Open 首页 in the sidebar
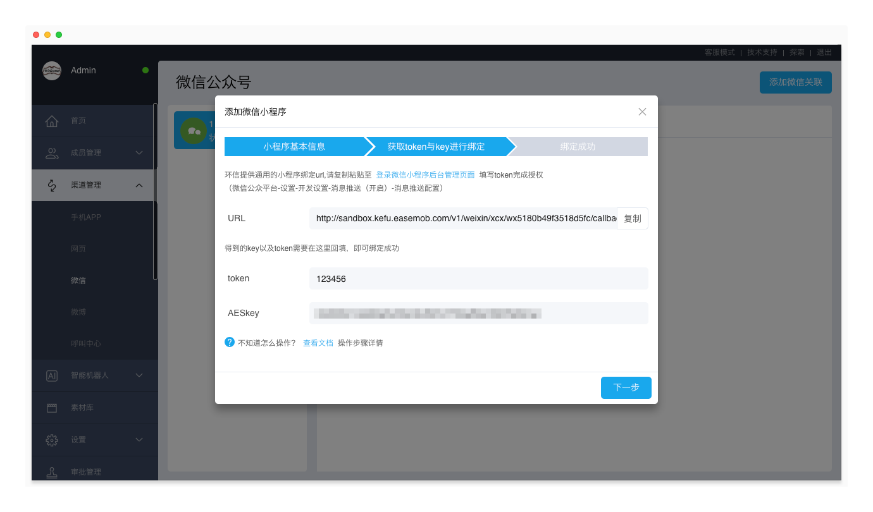The width and height of the screenshot is (873, 512). (95, 121)
